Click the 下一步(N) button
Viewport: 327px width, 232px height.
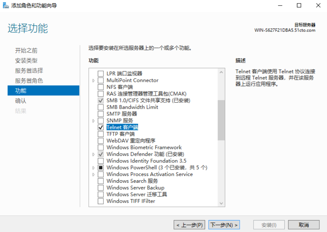tap(224, 225)
